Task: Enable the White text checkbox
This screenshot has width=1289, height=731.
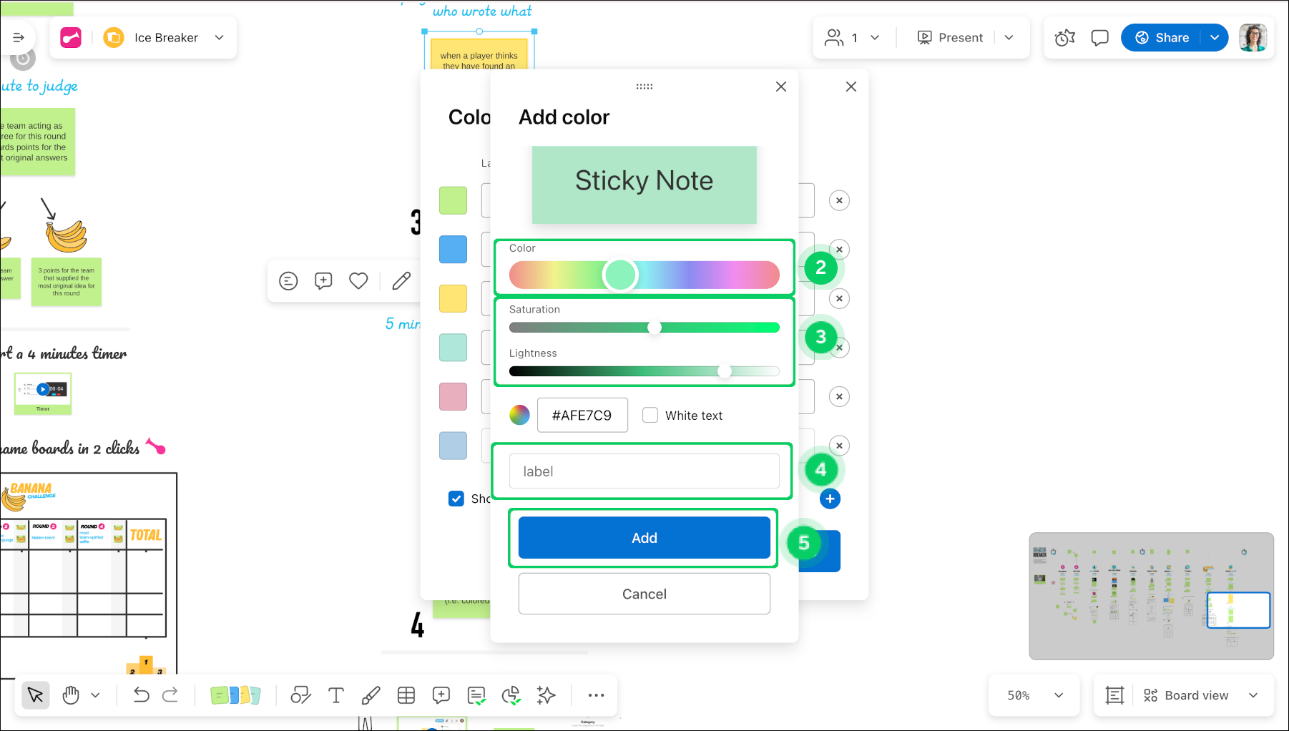Action: (650, 416)
